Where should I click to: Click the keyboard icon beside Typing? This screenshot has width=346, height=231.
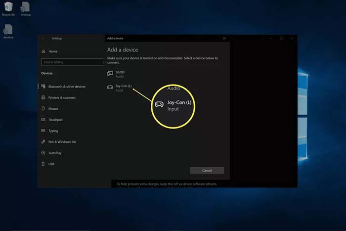click(43, 130)
